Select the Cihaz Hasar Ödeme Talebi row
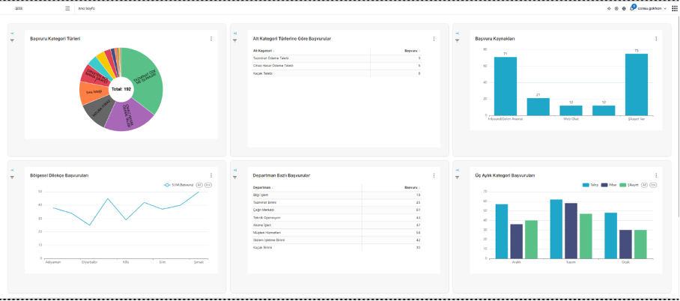This screenshot has width=680, height=301. pyautogui.click(x=336, y=66)
